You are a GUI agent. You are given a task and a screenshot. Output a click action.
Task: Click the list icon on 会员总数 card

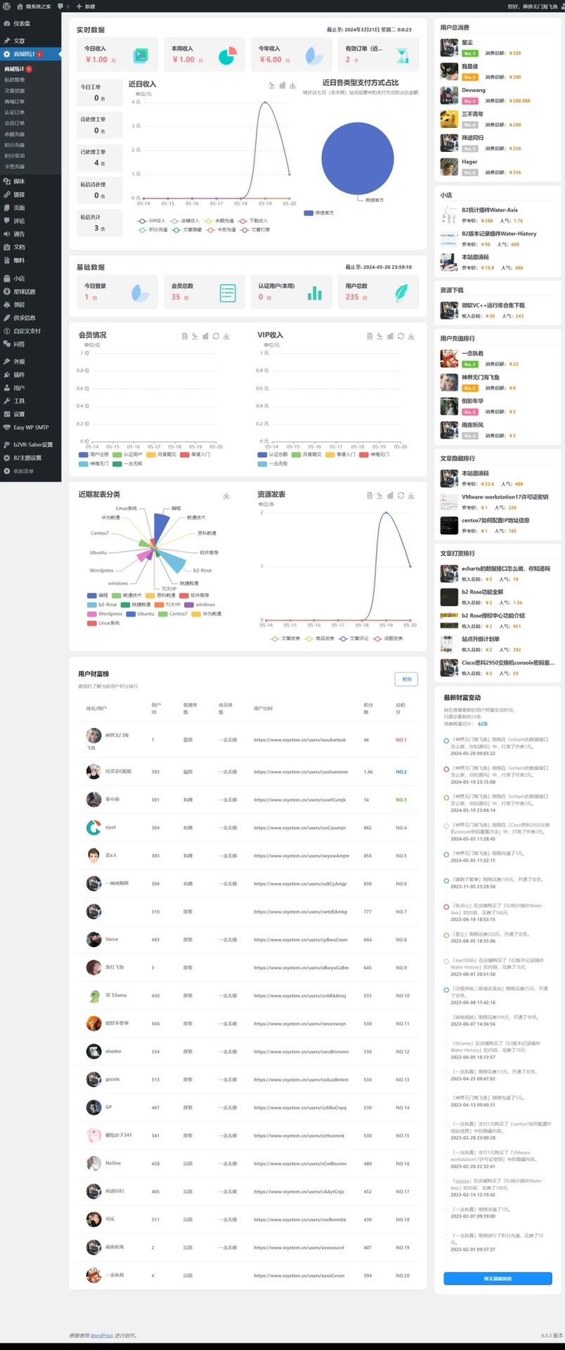tap(228, 293)
